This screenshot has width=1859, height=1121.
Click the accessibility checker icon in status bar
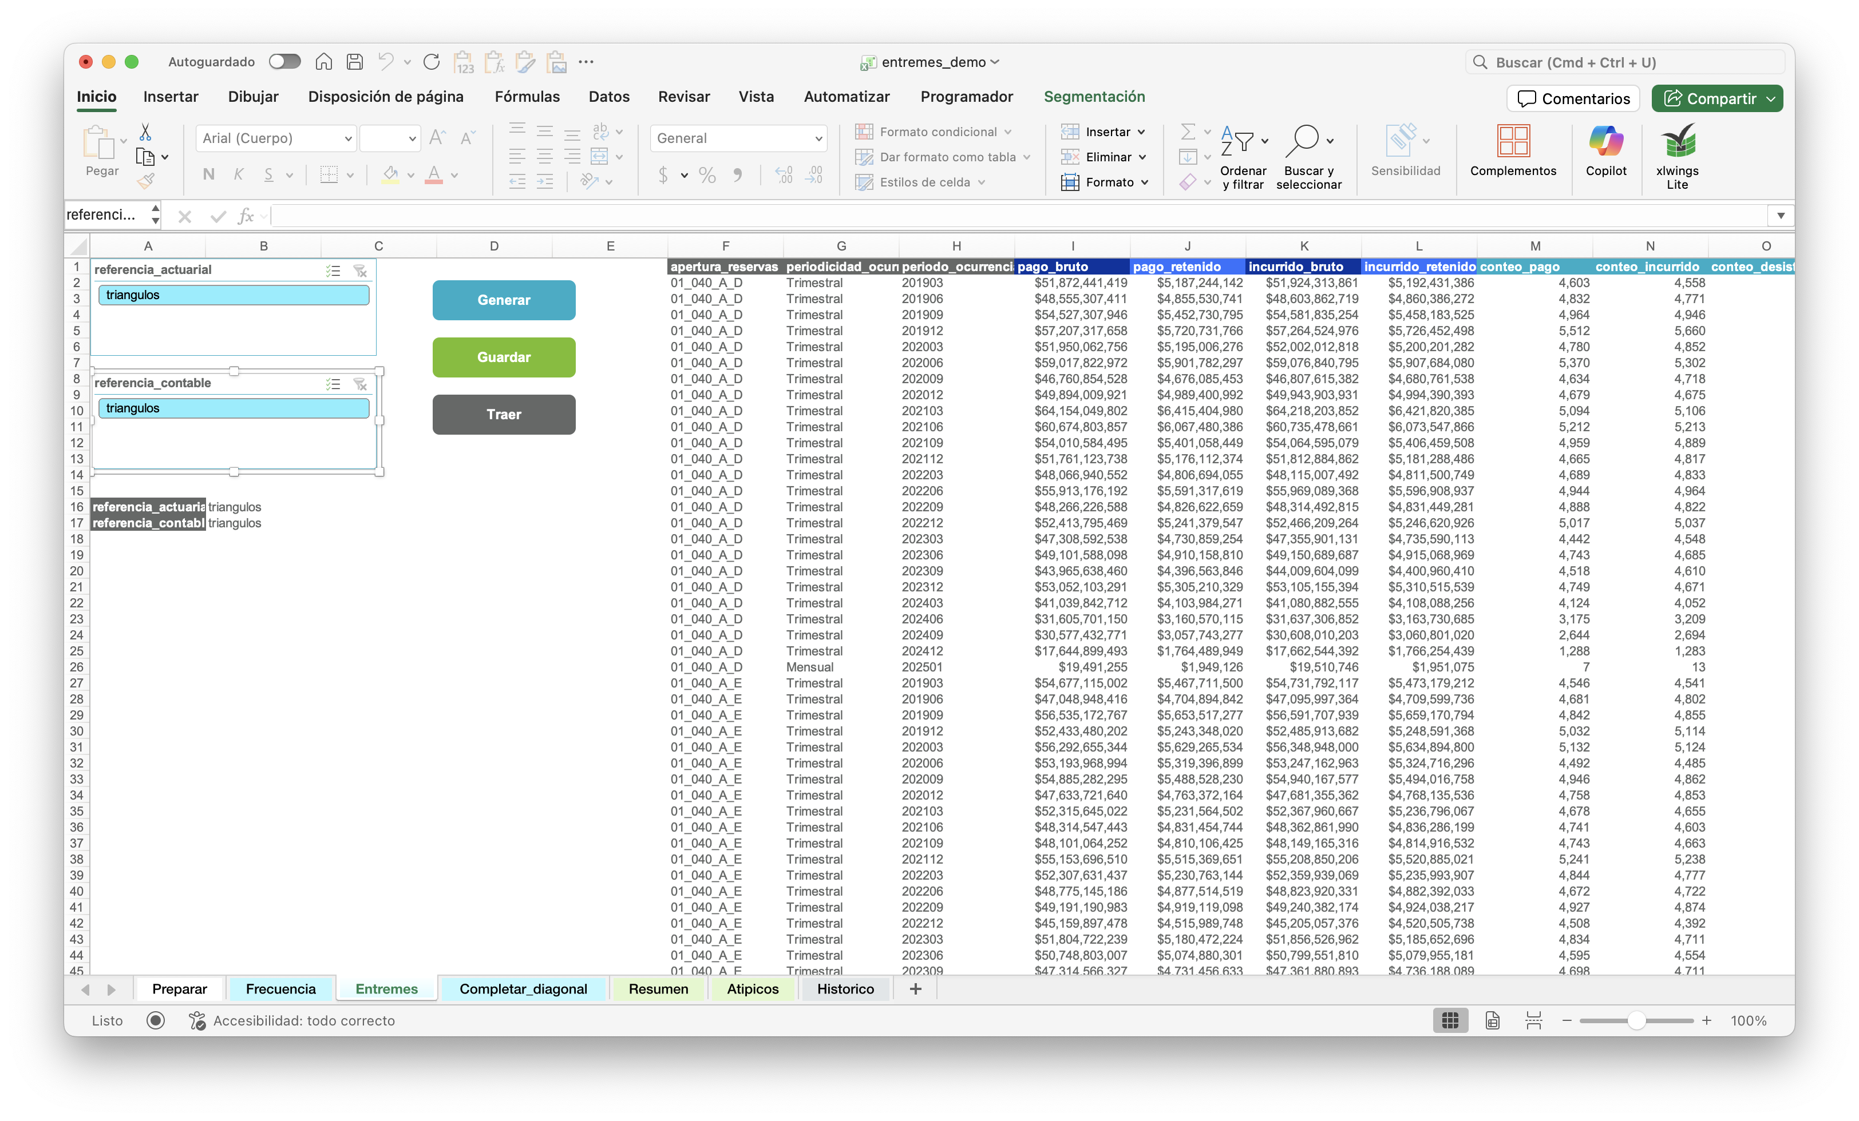point(197,1020)
